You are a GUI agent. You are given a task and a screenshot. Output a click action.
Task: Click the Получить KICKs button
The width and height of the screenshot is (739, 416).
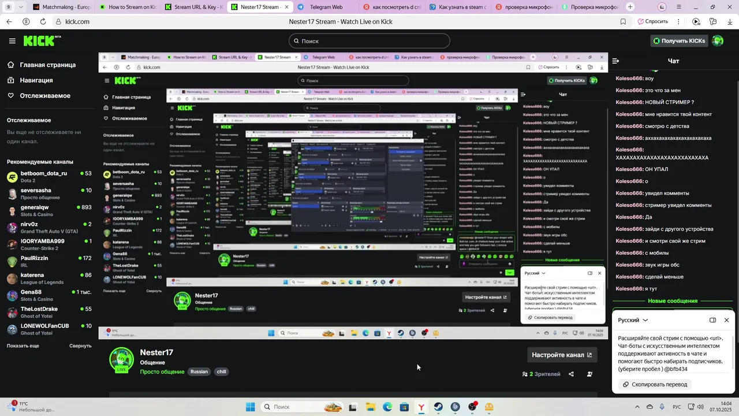pyautogui.click(x=678, y=41)
